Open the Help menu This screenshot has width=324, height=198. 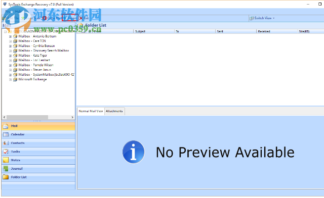point(18,11)
